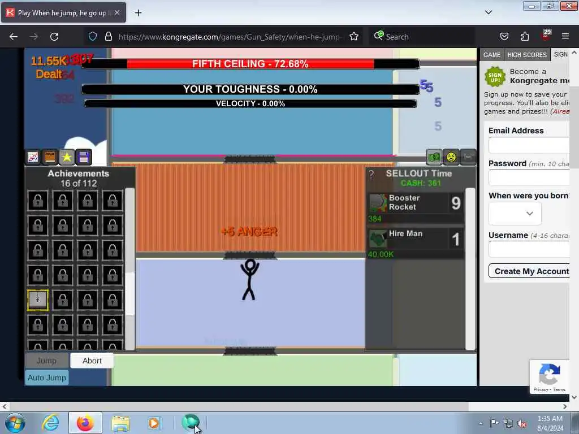Open the green cash shop icon

[x=434, y=157]
